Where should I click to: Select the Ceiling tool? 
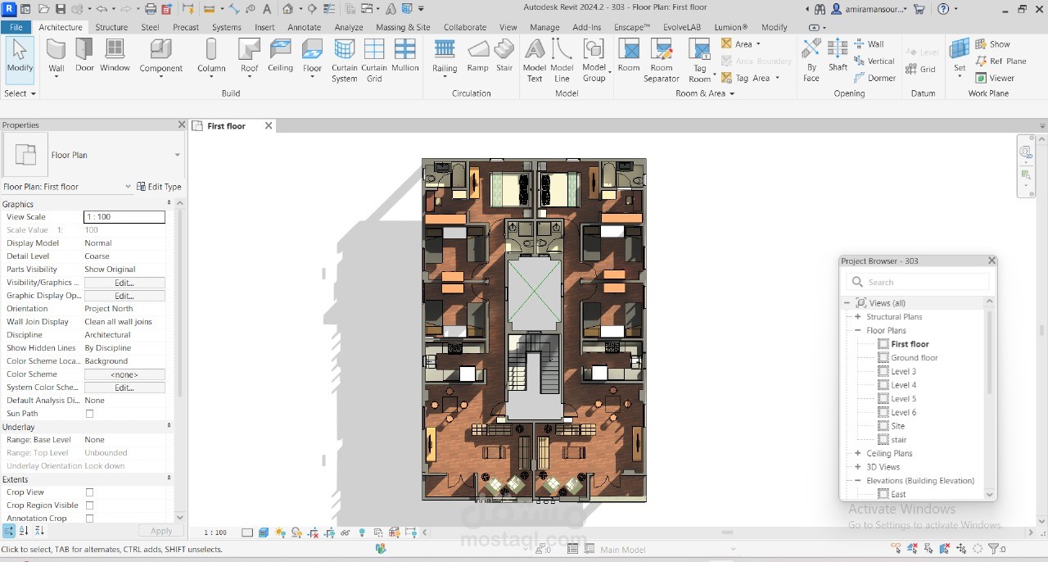point(280,56)
